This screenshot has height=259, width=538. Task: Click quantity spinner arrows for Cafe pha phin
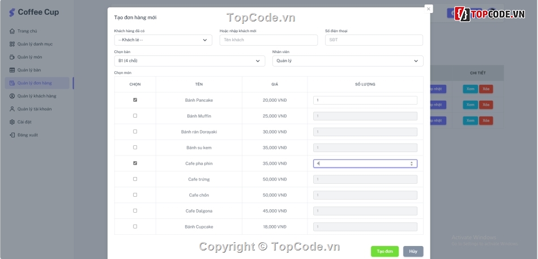tap(412, 164)
